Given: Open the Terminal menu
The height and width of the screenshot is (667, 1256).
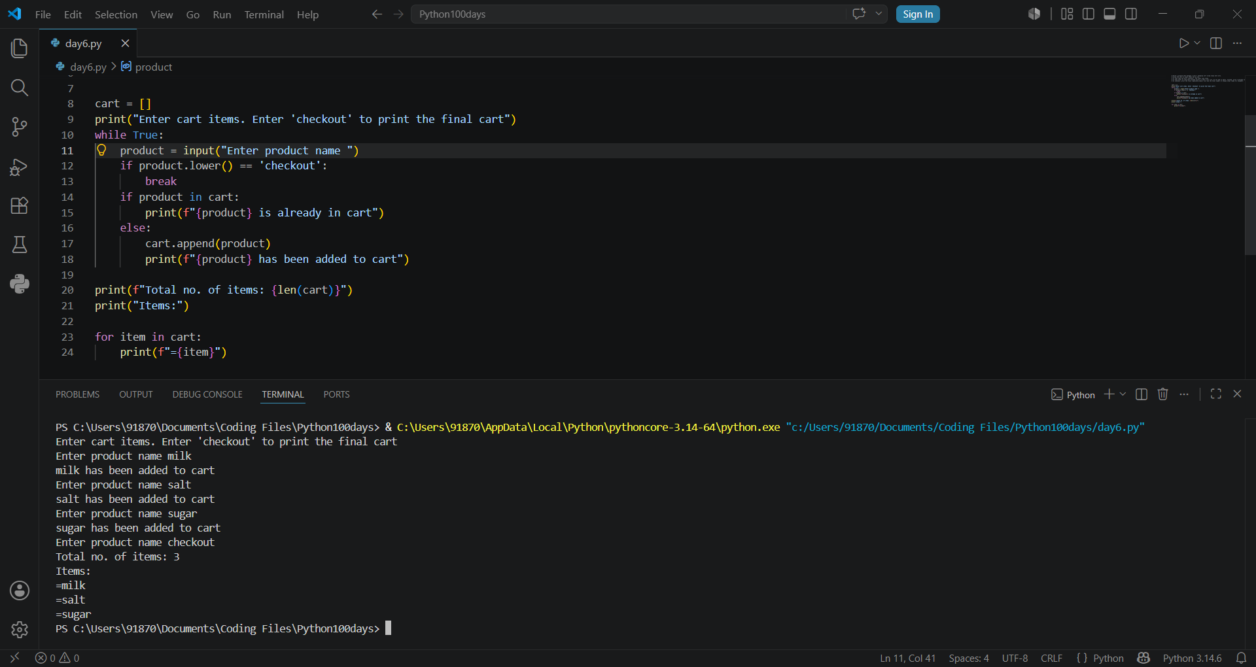Looking at the screenshot, I should point(264,14).
